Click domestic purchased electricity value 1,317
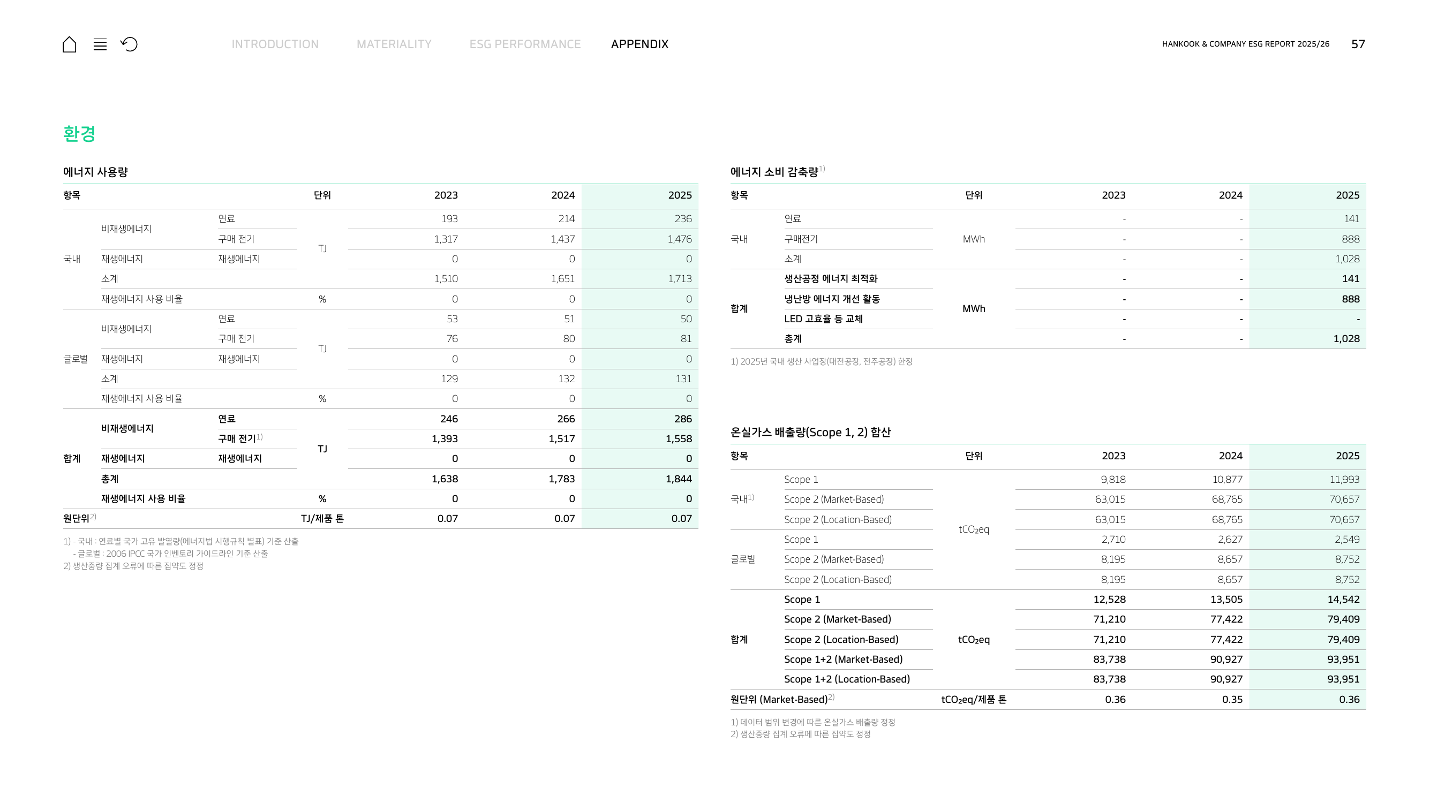1430x803 pixels. tap(446, 239)
